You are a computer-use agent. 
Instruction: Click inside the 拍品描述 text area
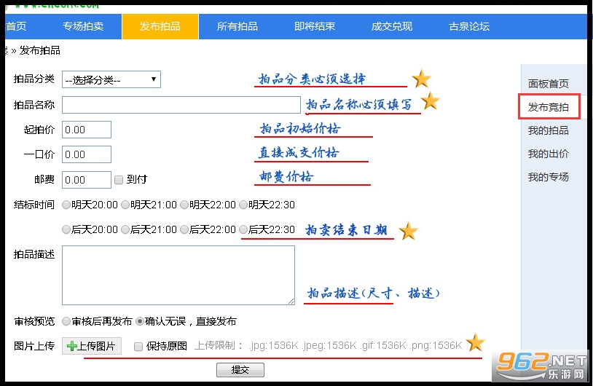tap(178, 275)
